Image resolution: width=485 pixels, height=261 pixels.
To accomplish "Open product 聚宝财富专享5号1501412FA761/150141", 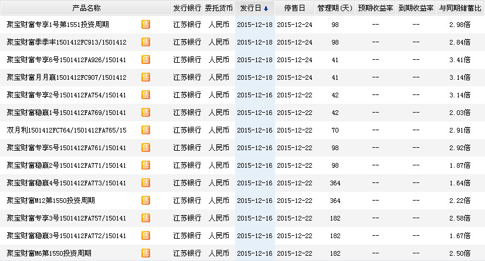I will (x=66, y=148).
